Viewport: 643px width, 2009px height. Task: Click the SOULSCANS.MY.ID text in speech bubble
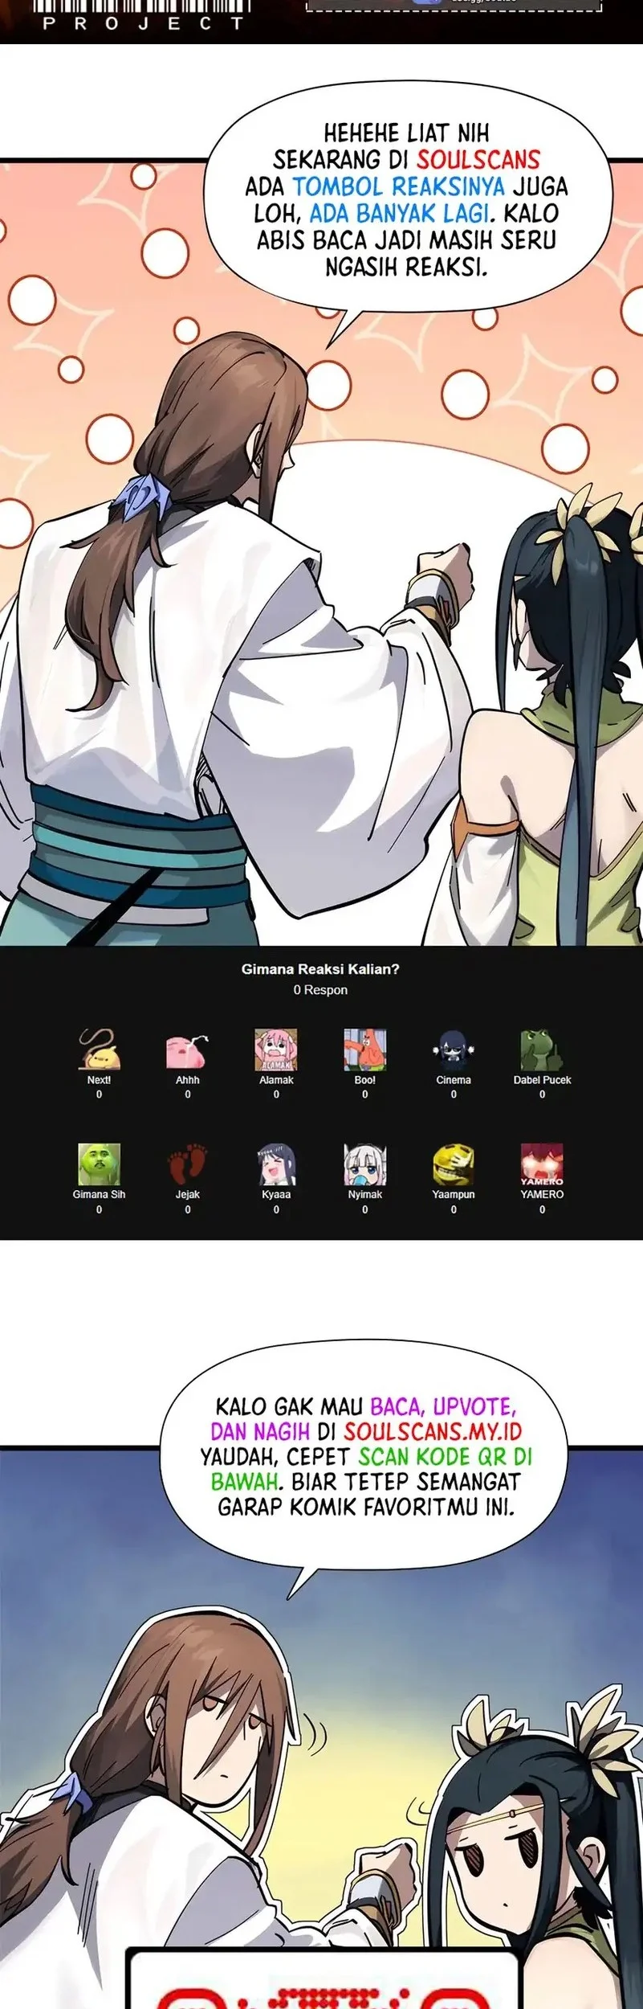[433, 1431]
